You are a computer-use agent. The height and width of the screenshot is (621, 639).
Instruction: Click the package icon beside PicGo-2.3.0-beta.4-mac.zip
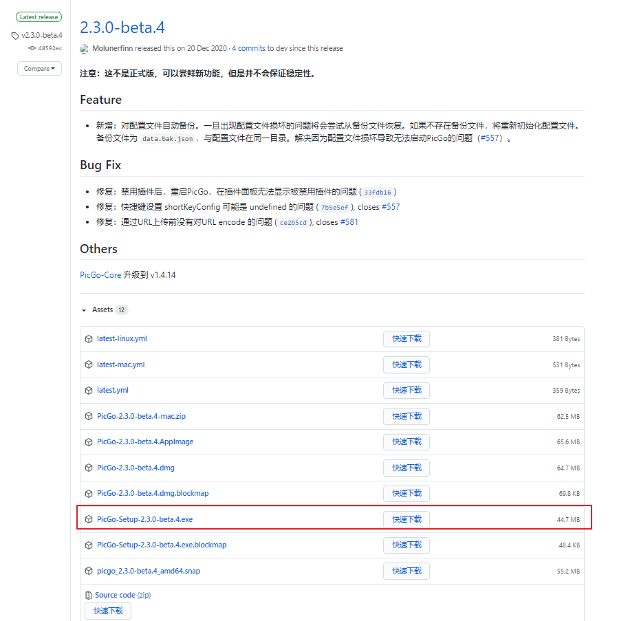point(89,416)
